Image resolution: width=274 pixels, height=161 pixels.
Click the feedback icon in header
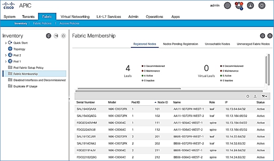click(x=250, y=6)
